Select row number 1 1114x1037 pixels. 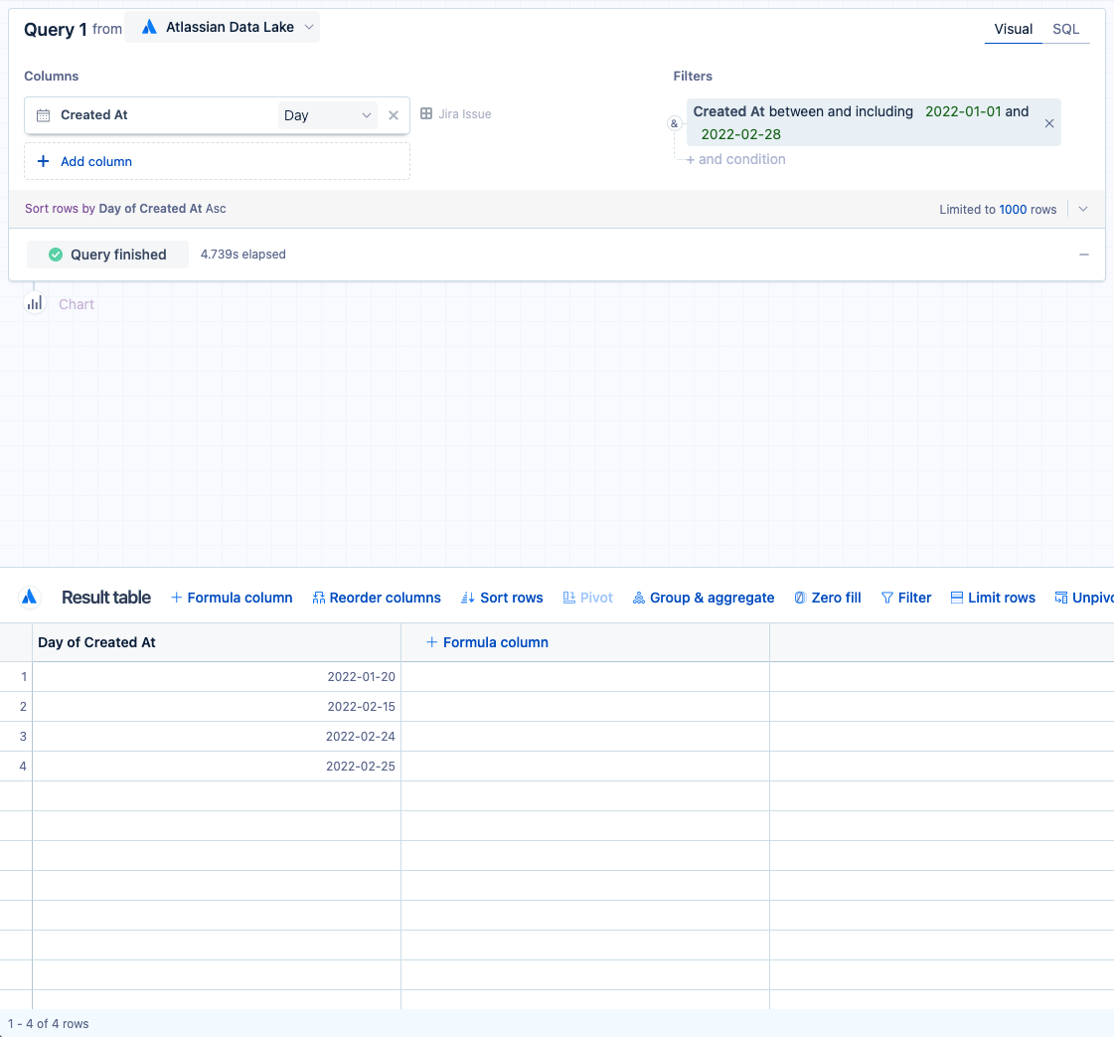[16, 677]
